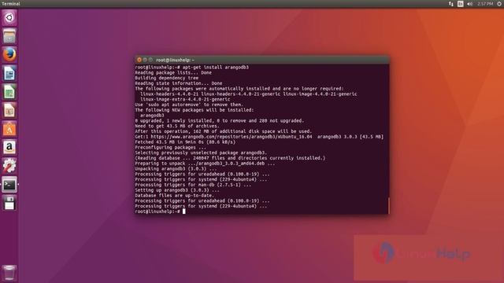The image size is (504, 283).
Task: Click 'Unpacking arangodb3 (3.0.3)' line
Action: 176,169
